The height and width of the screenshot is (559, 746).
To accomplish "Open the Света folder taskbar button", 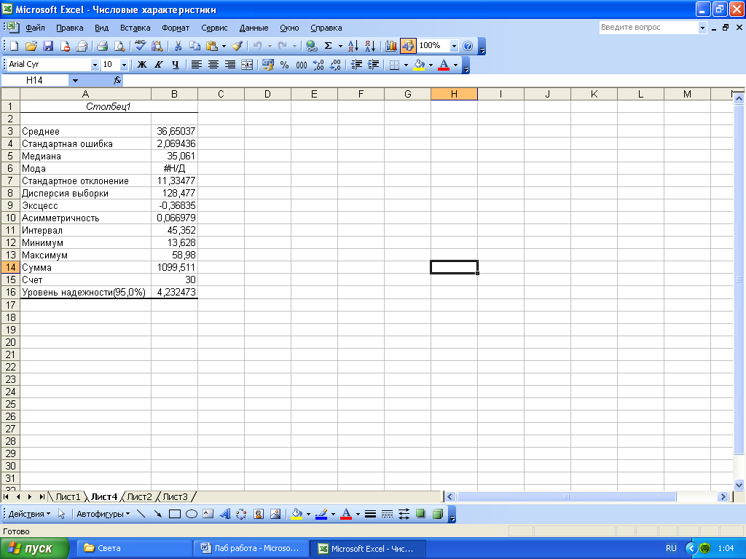I will [135, 548].
